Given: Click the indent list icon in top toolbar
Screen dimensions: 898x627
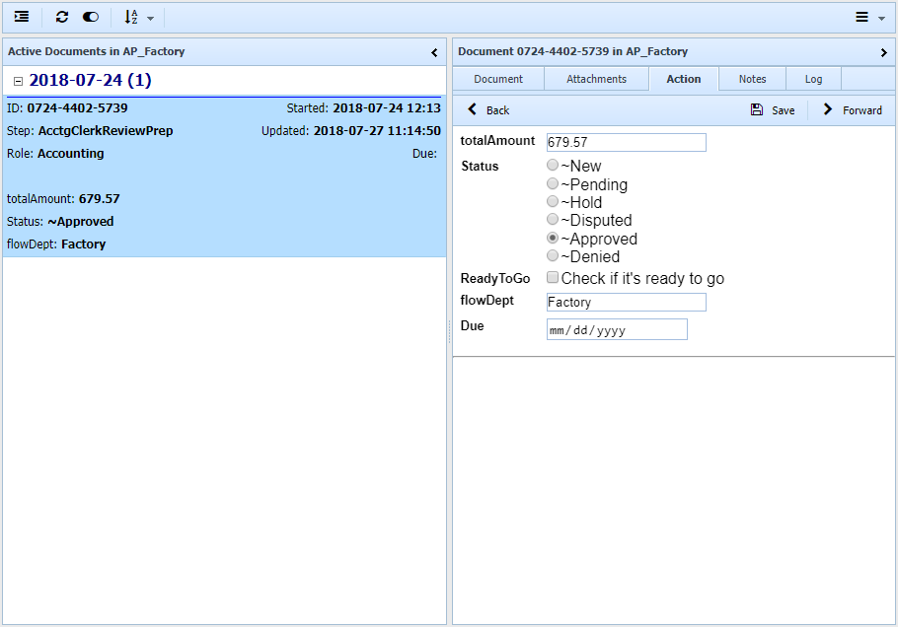Looking at the screenshot, I should click(22, 17).
